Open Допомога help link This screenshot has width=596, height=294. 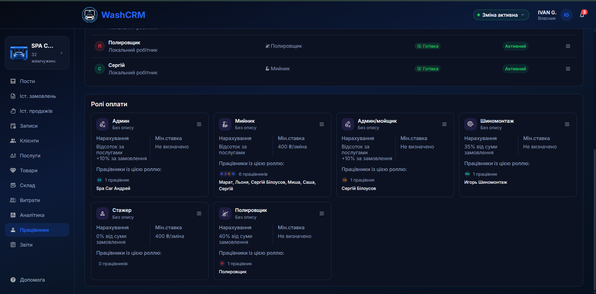28,280
